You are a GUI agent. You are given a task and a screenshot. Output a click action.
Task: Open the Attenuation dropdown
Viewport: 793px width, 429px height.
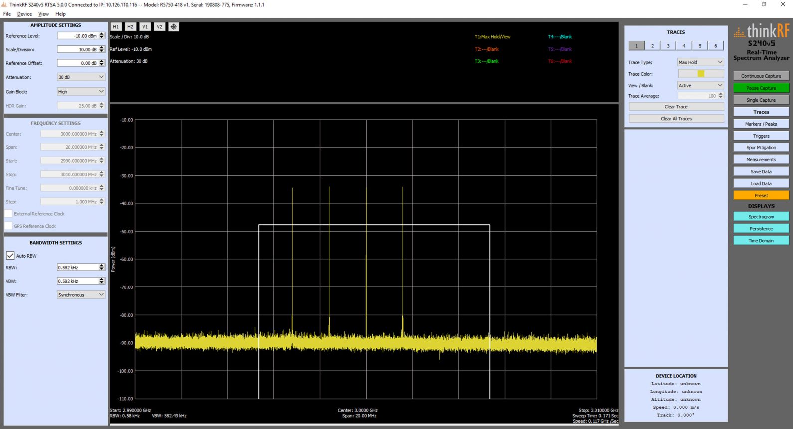[x=81, y=77]
